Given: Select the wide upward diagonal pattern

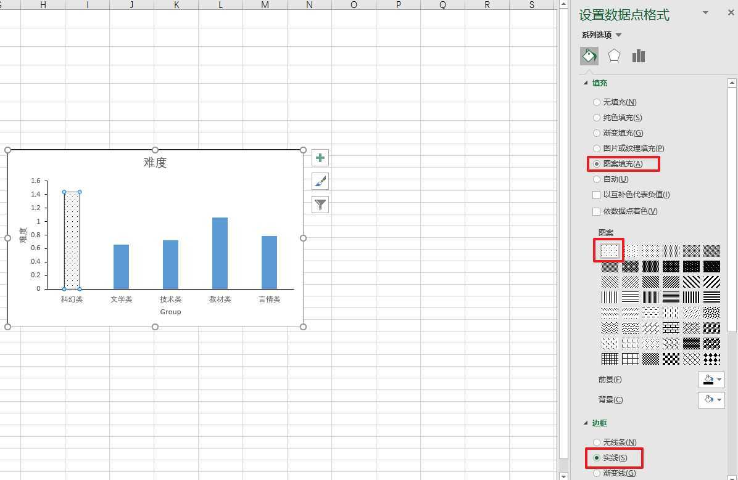Looking at the screenshot, I should pyautogui.click(x=711, y=282).
